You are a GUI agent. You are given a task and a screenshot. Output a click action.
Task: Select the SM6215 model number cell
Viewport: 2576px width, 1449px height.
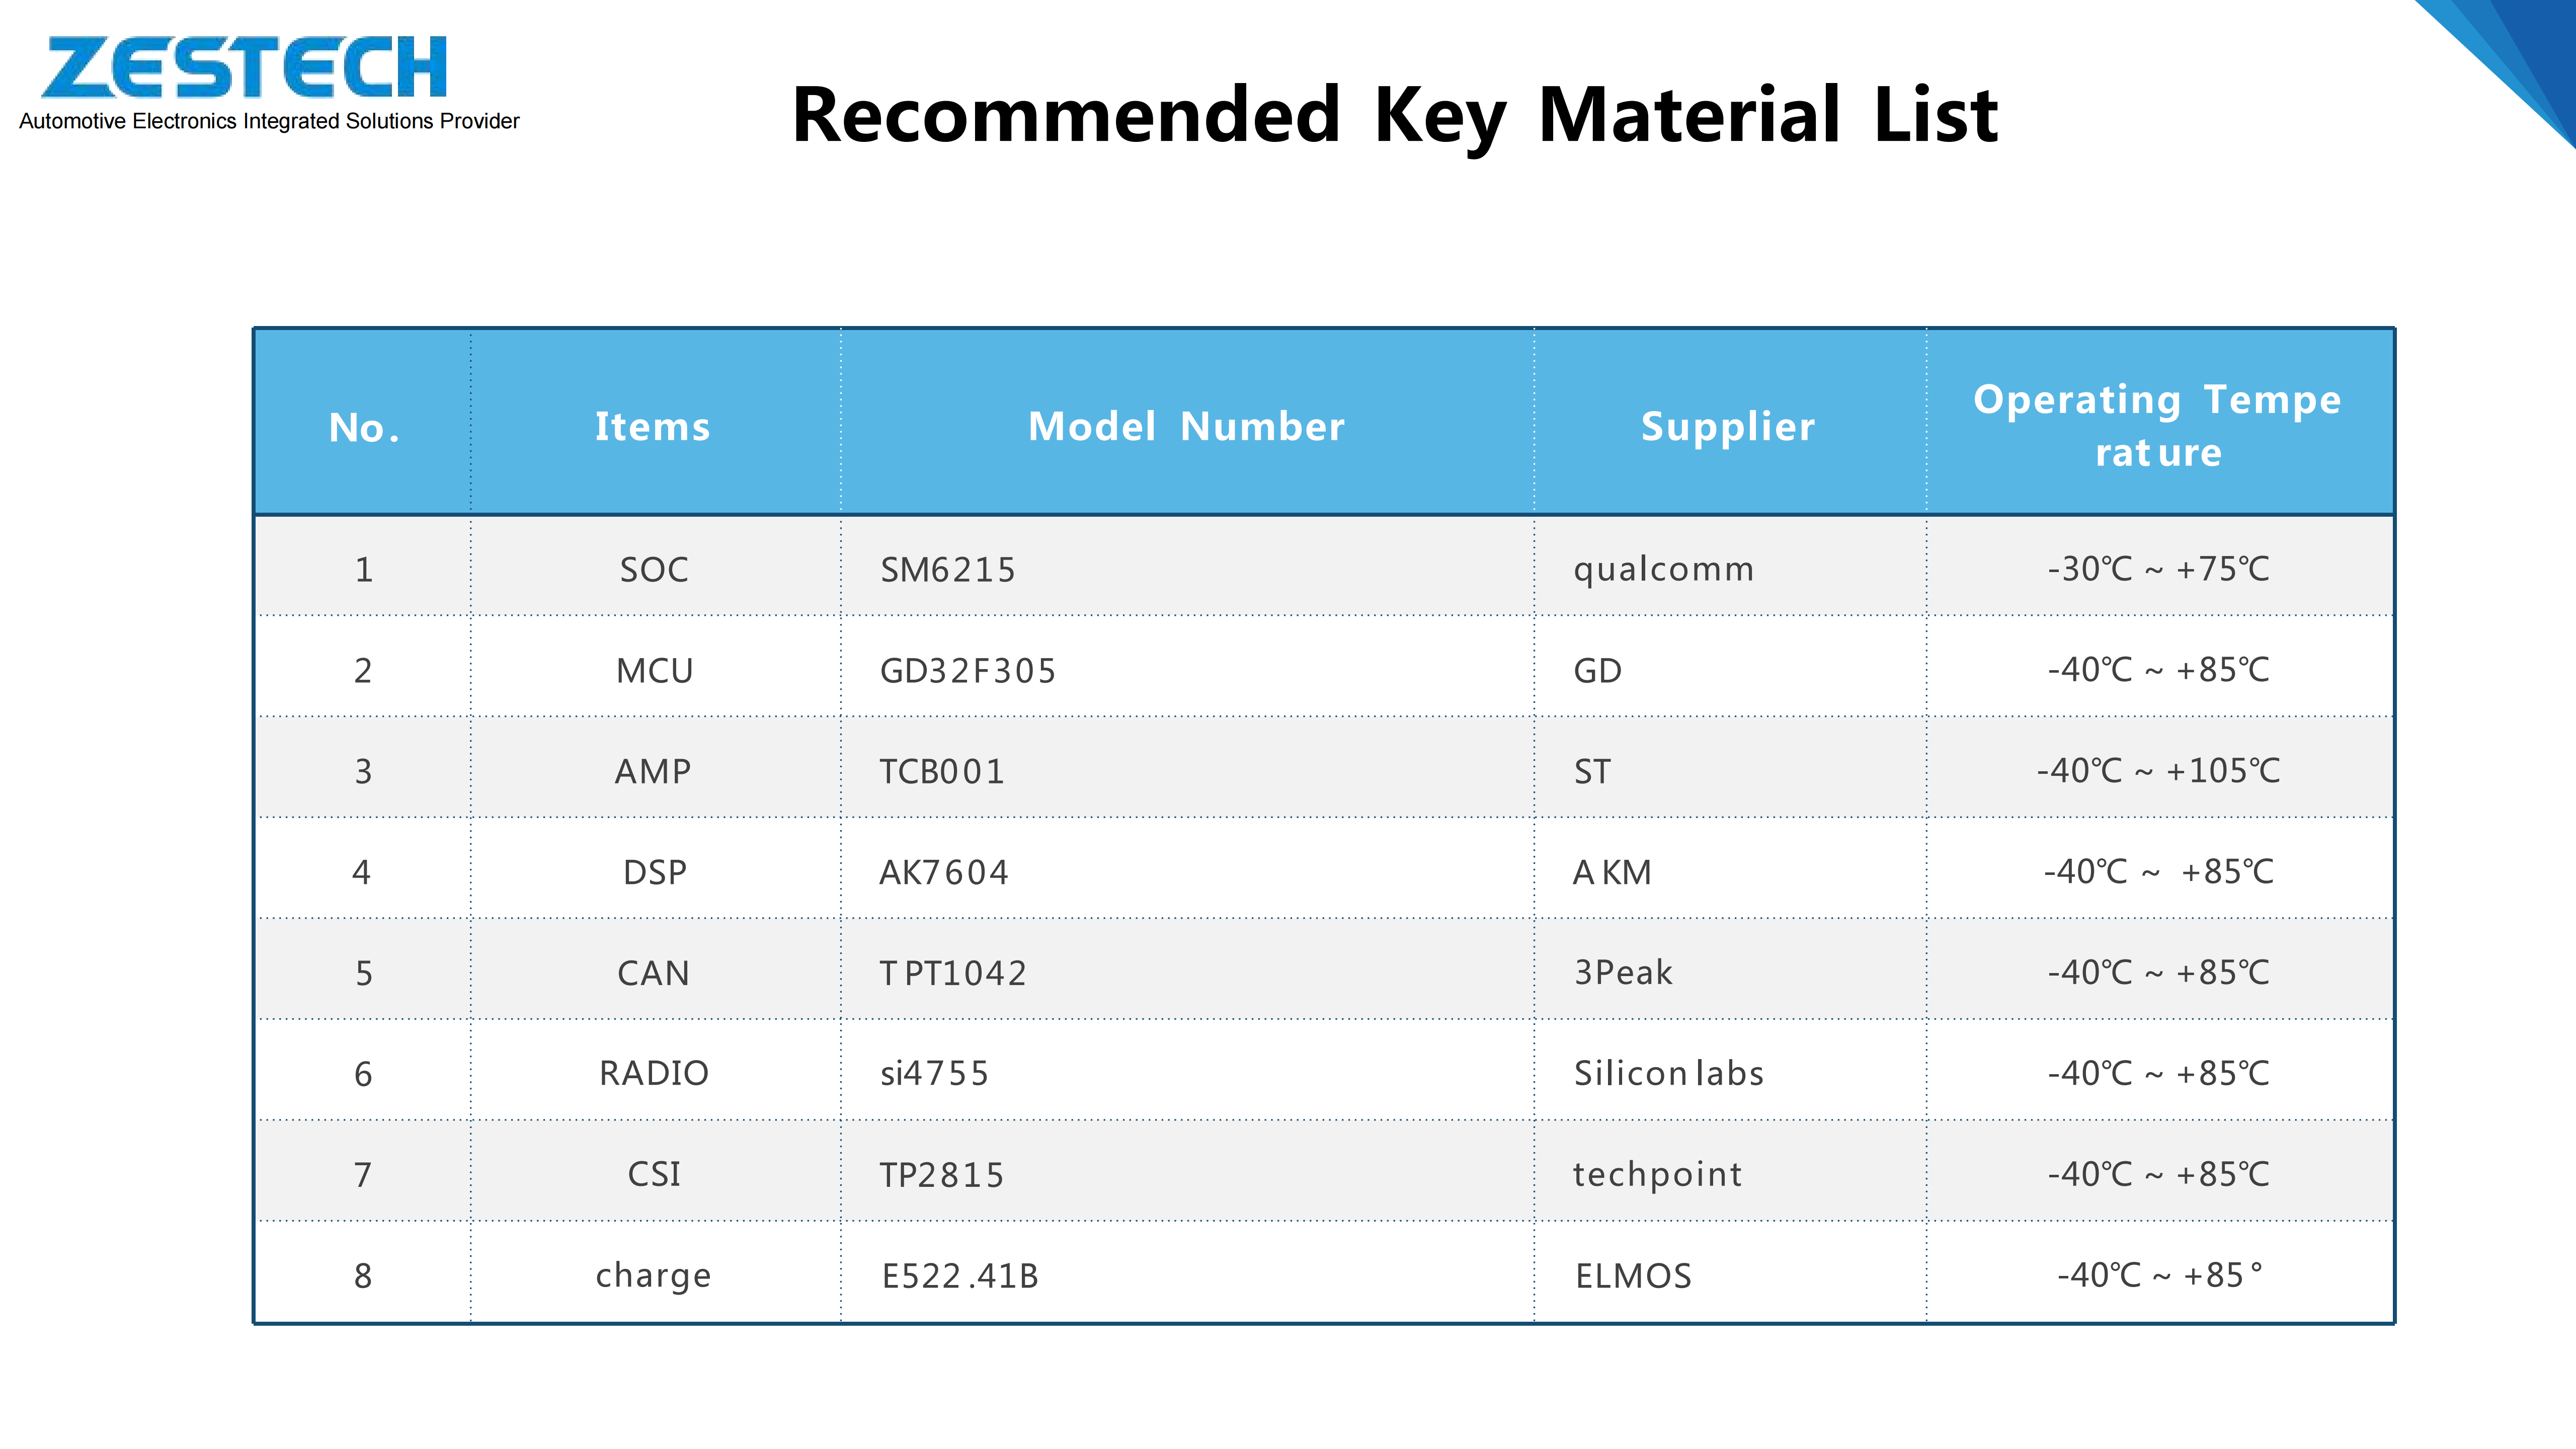point(948,569)
